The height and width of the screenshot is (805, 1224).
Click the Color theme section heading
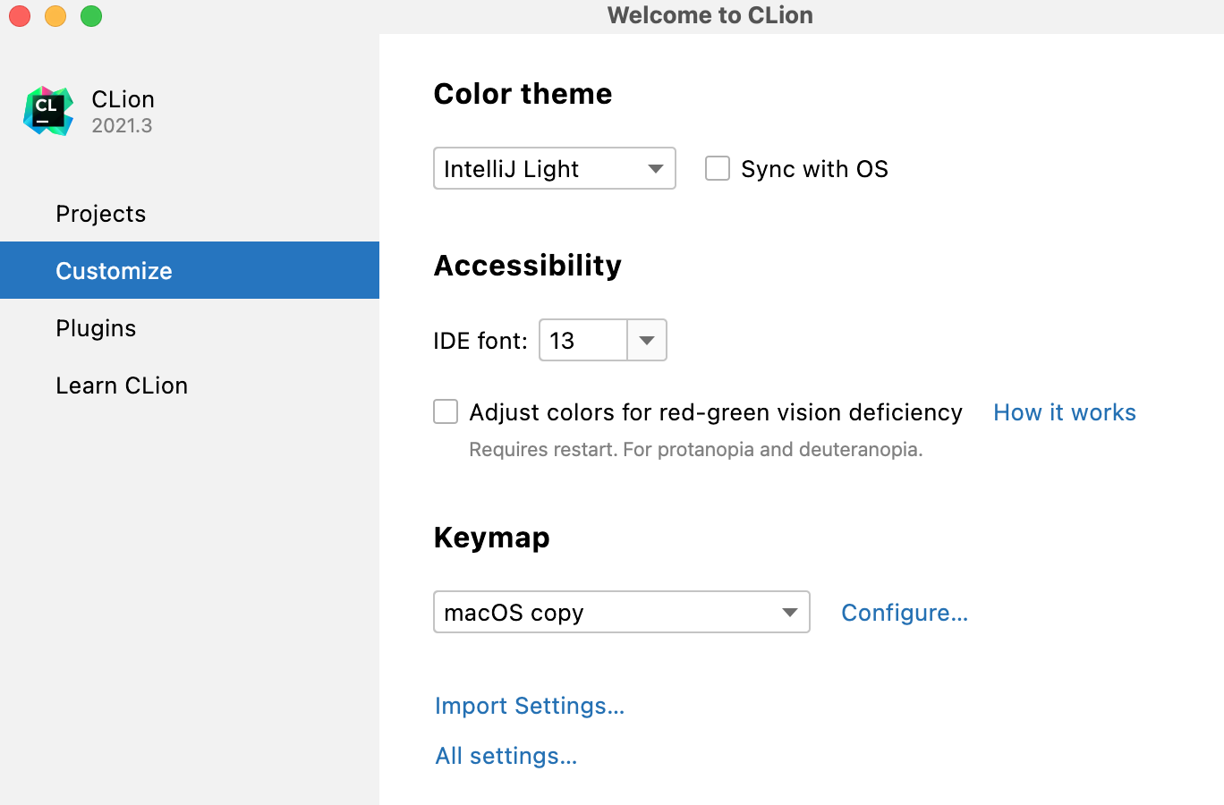click(x=523, y=94)
